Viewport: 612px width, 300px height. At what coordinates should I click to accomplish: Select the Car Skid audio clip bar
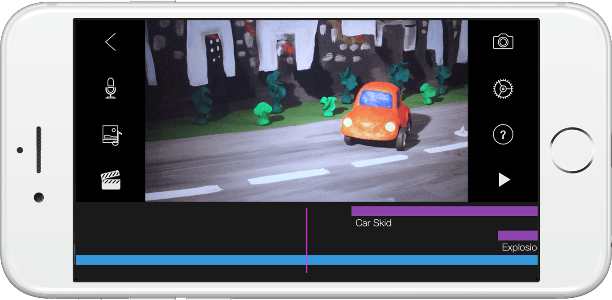pos(444,211)
